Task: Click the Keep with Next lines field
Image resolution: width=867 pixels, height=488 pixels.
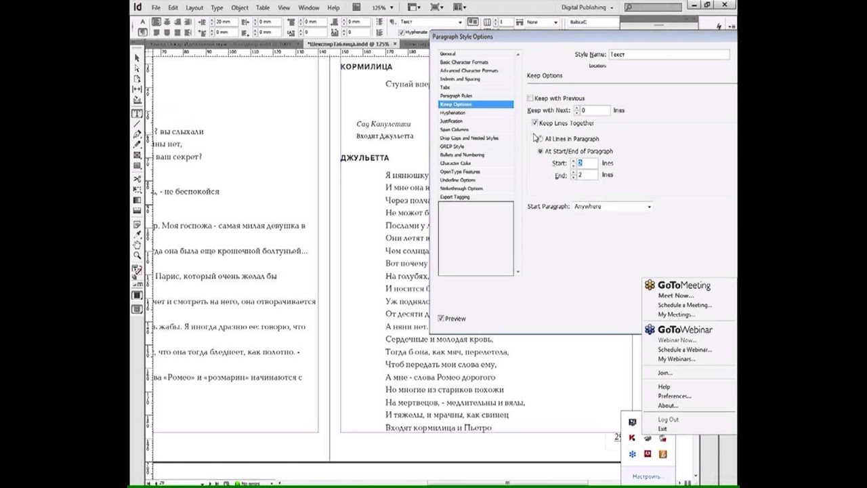Action: tap(595, 110)
